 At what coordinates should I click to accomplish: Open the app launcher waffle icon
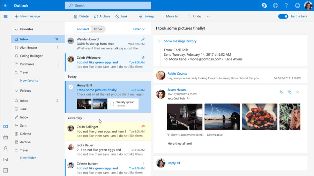(x=6, y=6)
